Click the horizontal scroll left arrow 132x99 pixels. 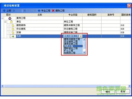(x=2, y=86)
